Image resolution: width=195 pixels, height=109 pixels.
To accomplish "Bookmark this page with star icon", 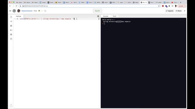I will 159,6.
